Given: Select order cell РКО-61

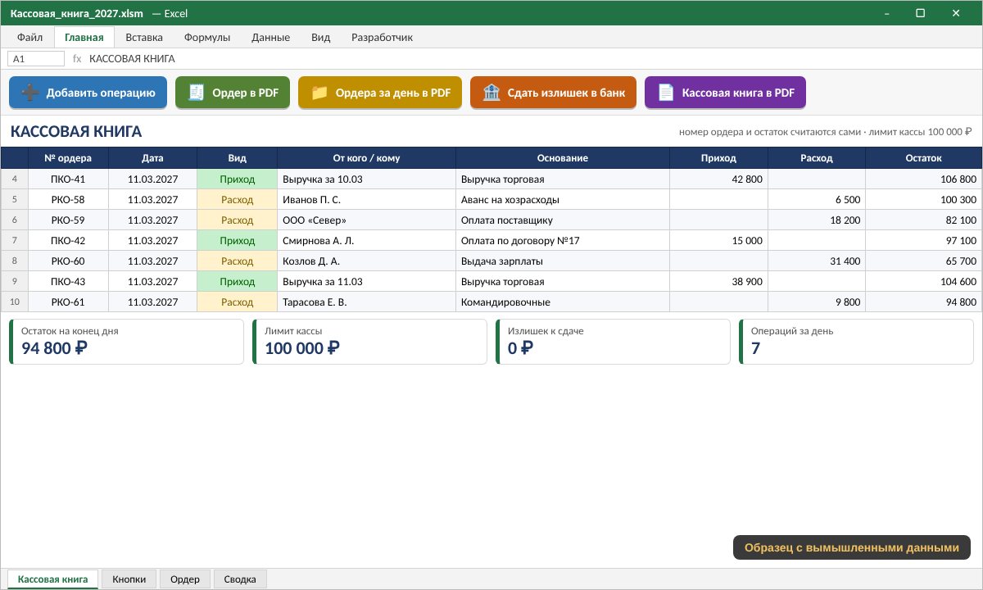Looking at the screenshot, I should click(68, 302).
